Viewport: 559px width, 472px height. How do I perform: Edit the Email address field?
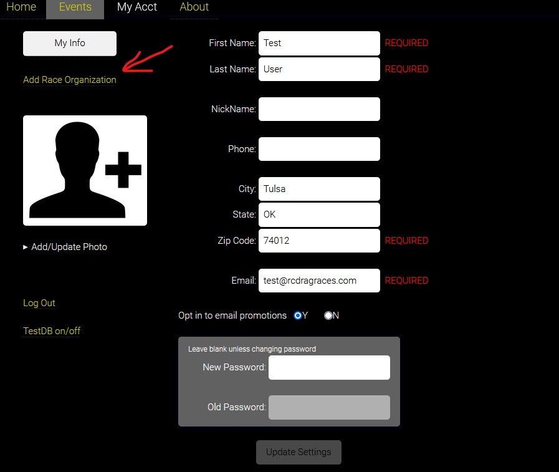(319, 281)
